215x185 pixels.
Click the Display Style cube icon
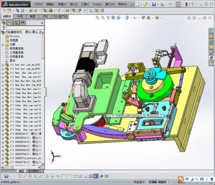127,18
